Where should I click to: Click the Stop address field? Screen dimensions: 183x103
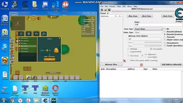pyautogui.click(x=148, y=46)
